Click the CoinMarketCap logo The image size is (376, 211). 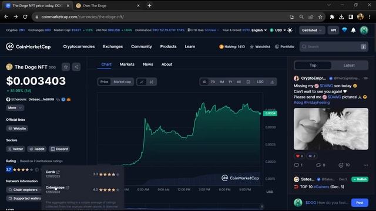click(28, 47)
